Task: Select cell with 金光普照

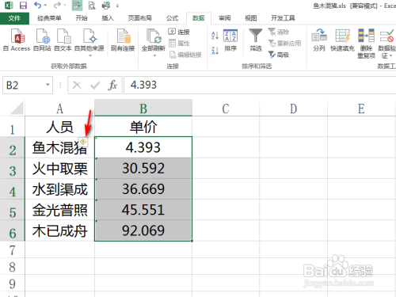Action: (x=60, y=210)
